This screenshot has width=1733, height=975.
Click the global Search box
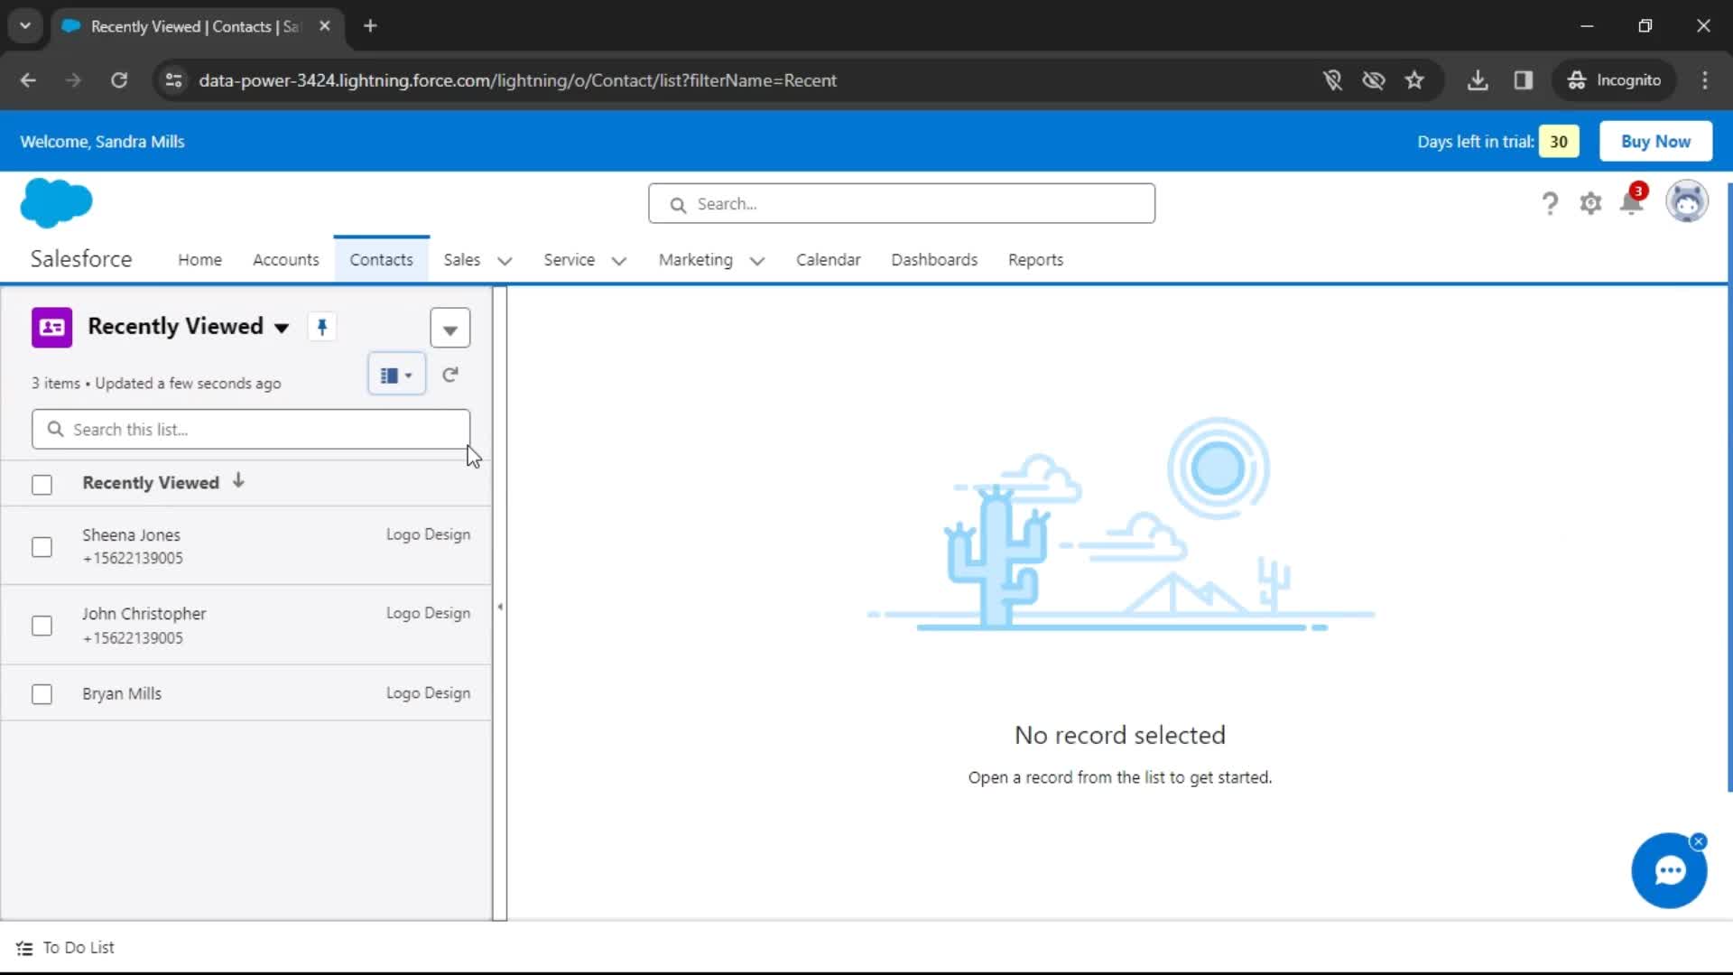(x=902, y=204)
